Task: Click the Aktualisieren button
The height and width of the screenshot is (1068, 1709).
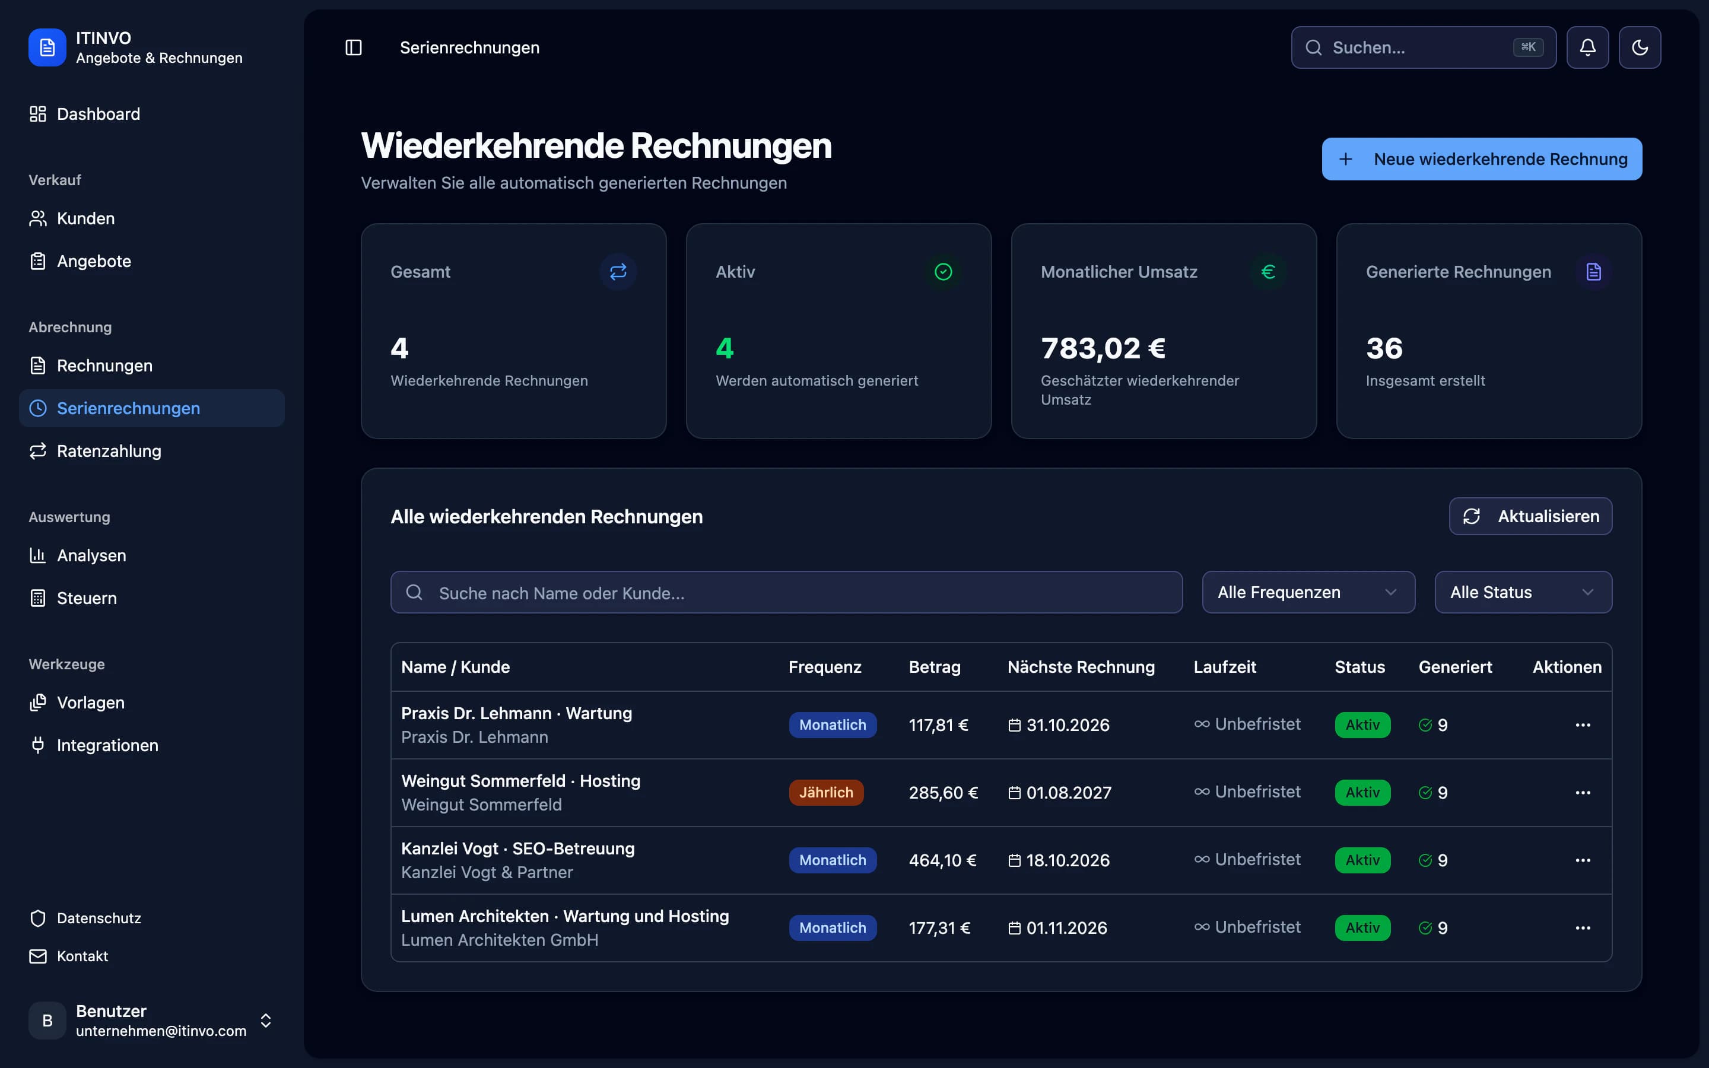Action: (x=1530, y=516)
